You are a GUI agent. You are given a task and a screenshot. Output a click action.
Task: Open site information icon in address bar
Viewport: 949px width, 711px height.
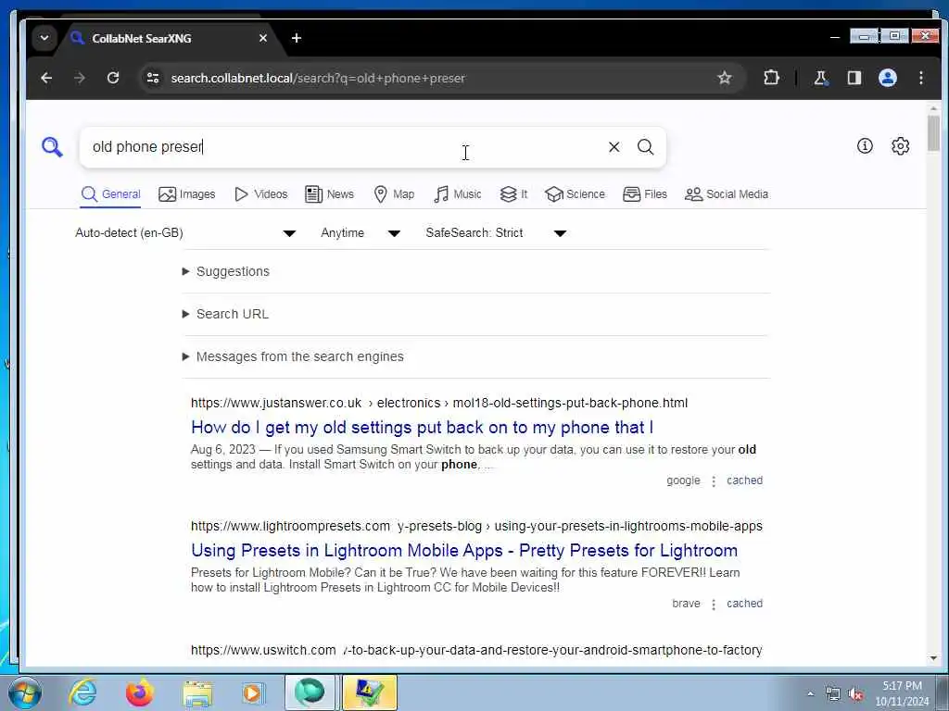click(x=153, y=78)
